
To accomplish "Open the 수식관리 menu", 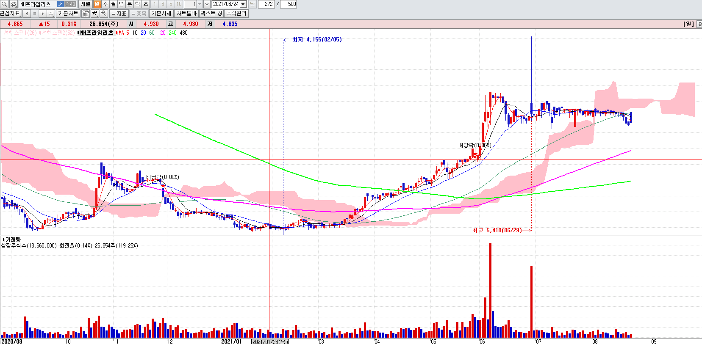I will pos(236,14).
